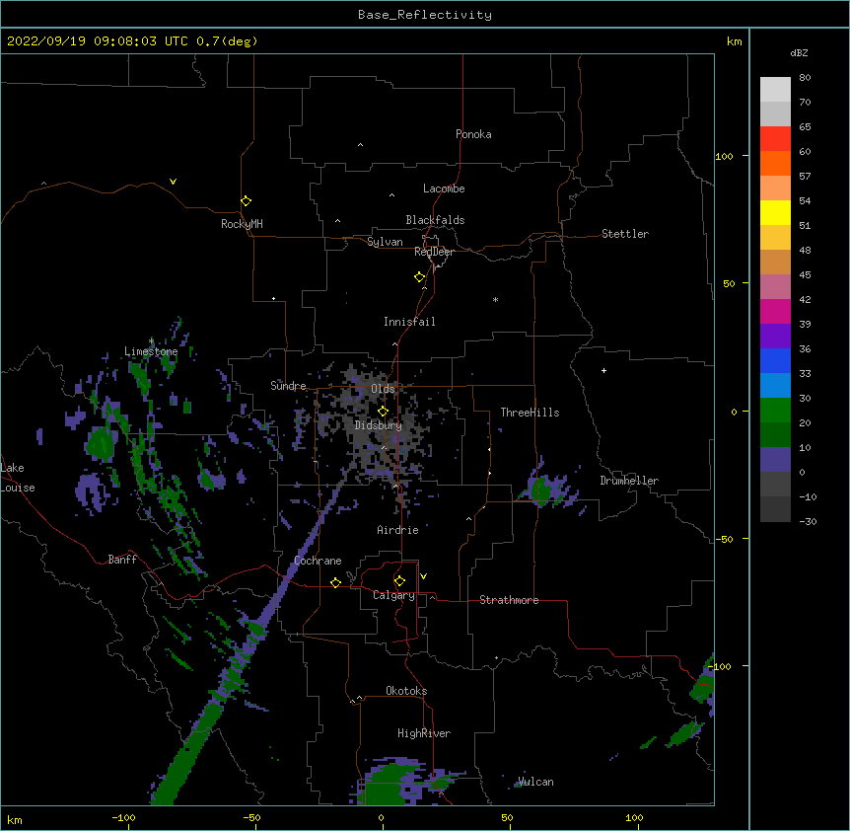Click the Calgary city label

click(x=393, y=595)
